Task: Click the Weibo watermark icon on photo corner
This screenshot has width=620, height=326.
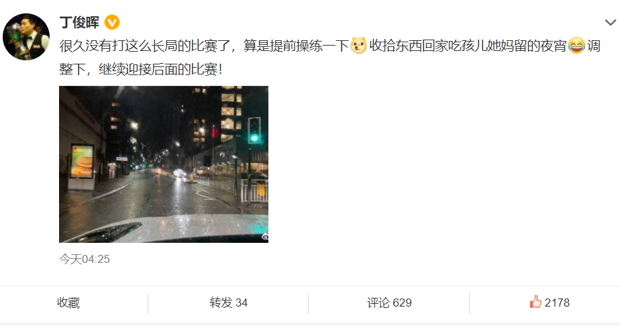Action: (264, 237)
